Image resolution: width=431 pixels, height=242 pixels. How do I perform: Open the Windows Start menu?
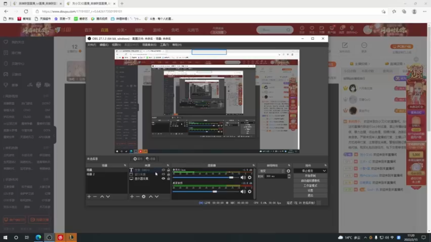(x=5, y=237)
